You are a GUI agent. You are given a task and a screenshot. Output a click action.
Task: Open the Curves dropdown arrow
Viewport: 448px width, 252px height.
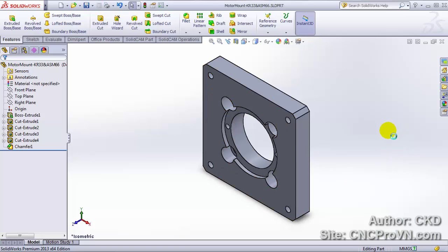coord(286,33)
